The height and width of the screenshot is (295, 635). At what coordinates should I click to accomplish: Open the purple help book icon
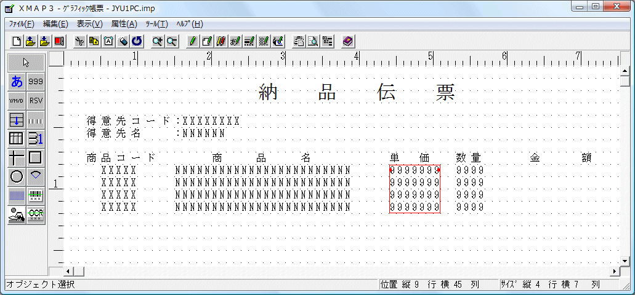348,41
